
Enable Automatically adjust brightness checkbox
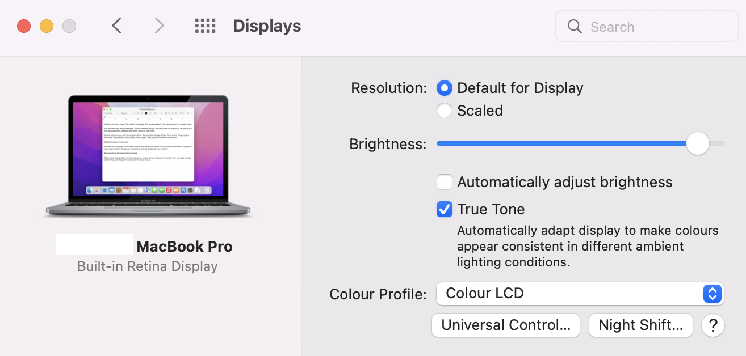[x=445, y=182]
